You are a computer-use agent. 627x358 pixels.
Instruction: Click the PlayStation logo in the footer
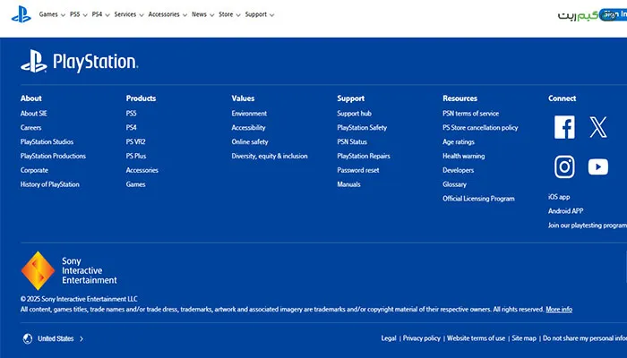[79, 62]
